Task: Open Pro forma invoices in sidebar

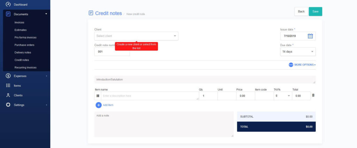Action: pos(25,38)
